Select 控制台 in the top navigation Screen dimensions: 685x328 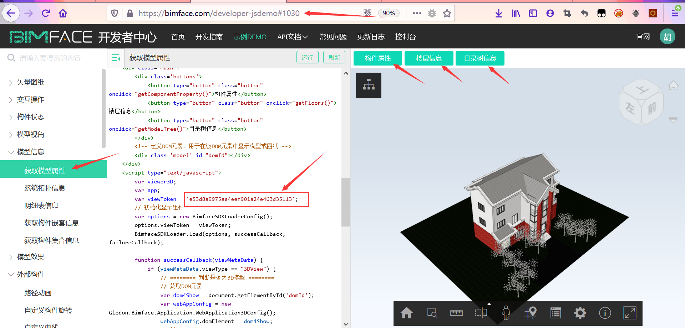[405, 37]
